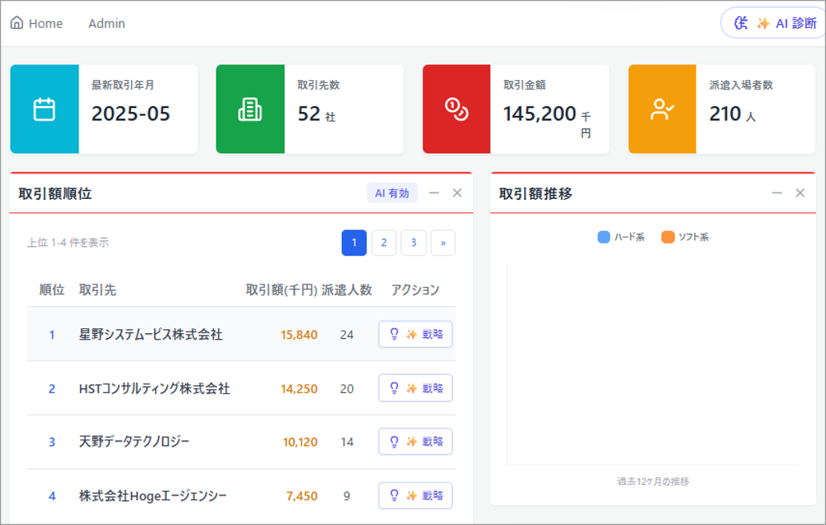Click the blue ハード系 legend color swatch
The height and width of the screenshot is (525, 826).
pyautogui.click(x=604, y=237)
